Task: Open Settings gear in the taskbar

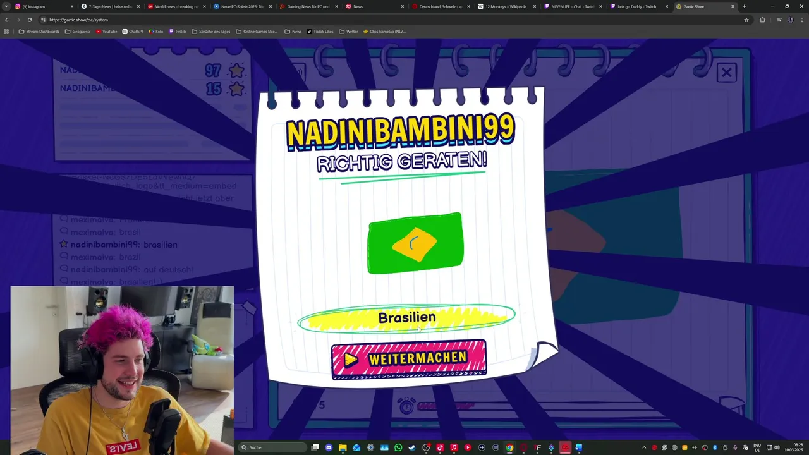Action: [370, 447]
